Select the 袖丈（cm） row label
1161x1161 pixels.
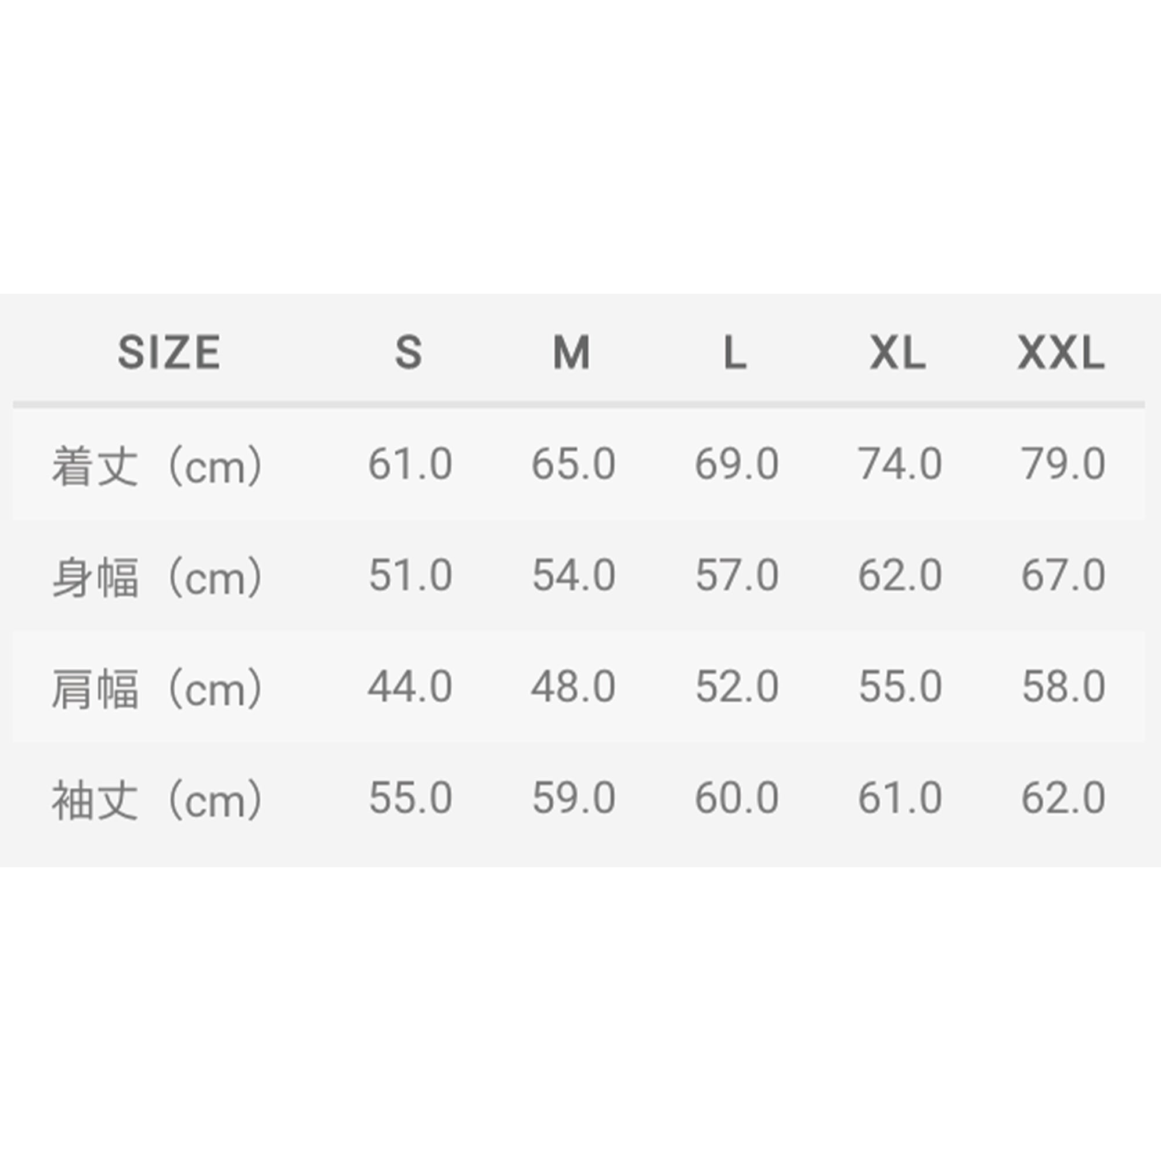157,799
